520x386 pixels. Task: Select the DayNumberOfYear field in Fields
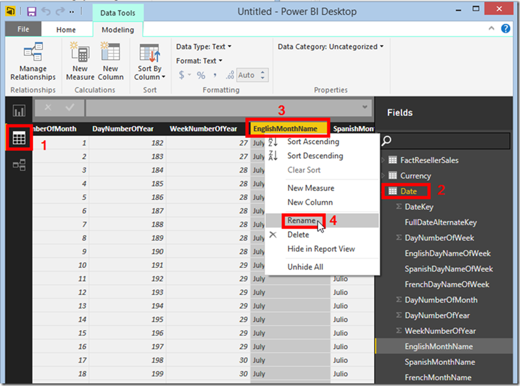pos(437,316)
